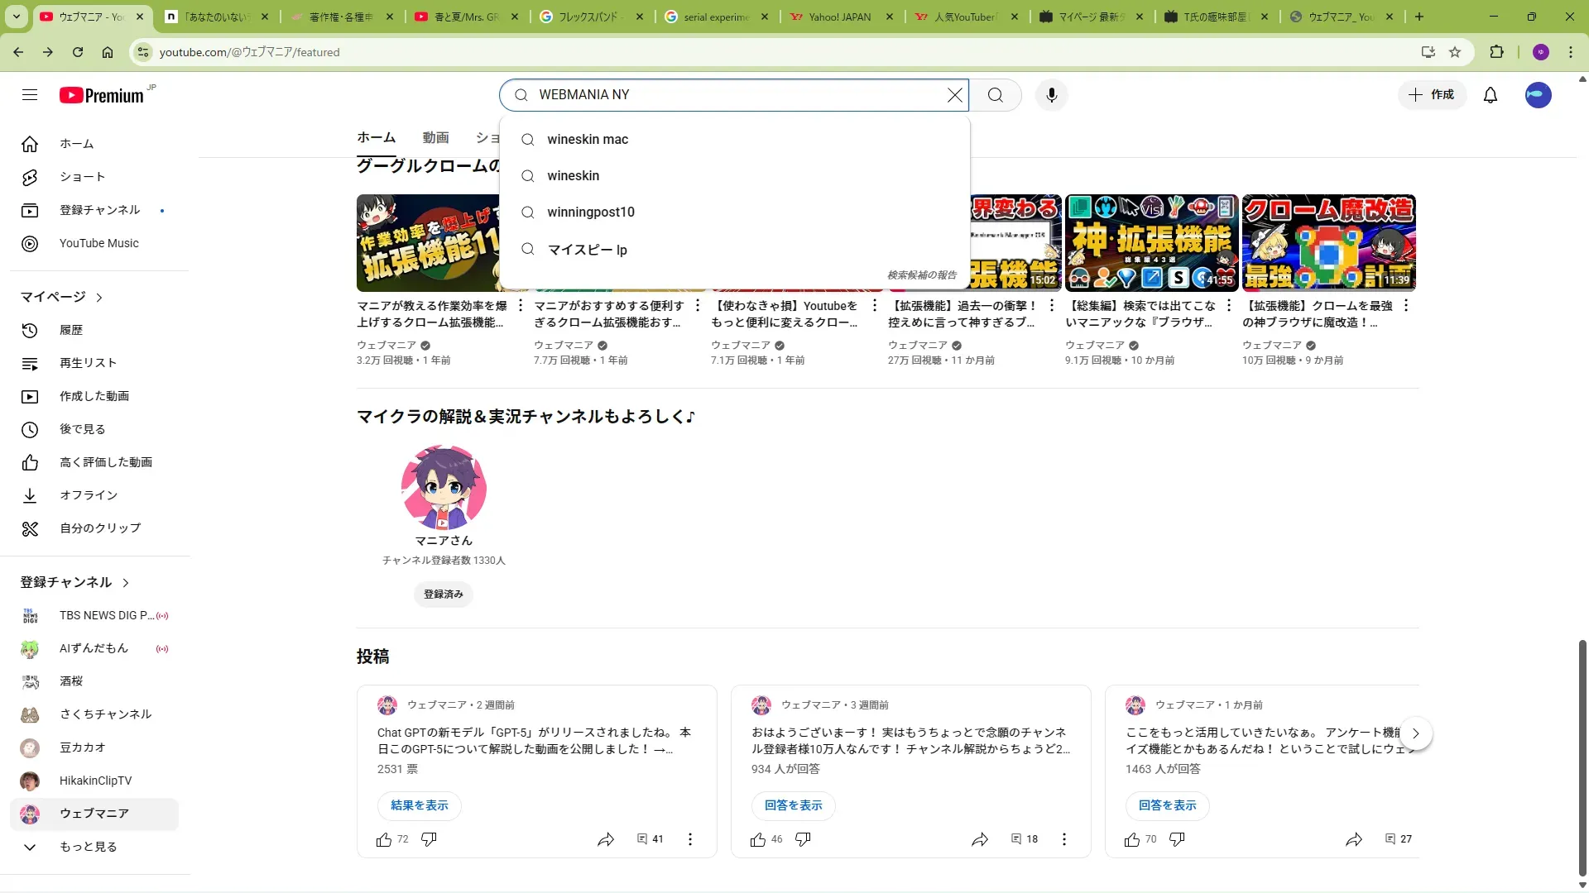Click the magnifier search submit button
The width and height of the screenshot is (1589, 893).
(x=995, y=95)
